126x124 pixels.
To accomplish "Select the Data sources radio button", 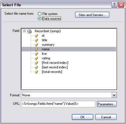I will coord(40,18).
